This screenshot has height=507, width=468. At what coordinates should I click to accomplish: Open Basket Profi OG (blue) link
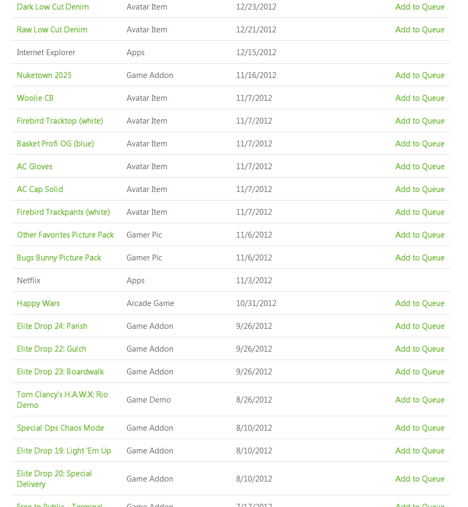pyautogui.click(x=55, y=144)
